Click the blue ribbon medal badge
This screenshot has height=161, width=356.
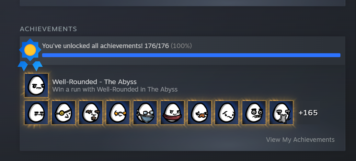tap(30, 55)
